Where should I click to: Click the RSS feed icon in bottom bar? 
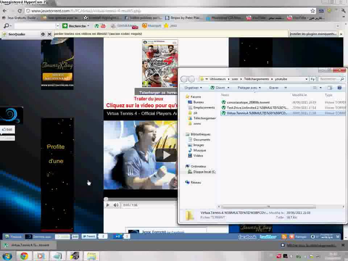(x=284, y=237)
